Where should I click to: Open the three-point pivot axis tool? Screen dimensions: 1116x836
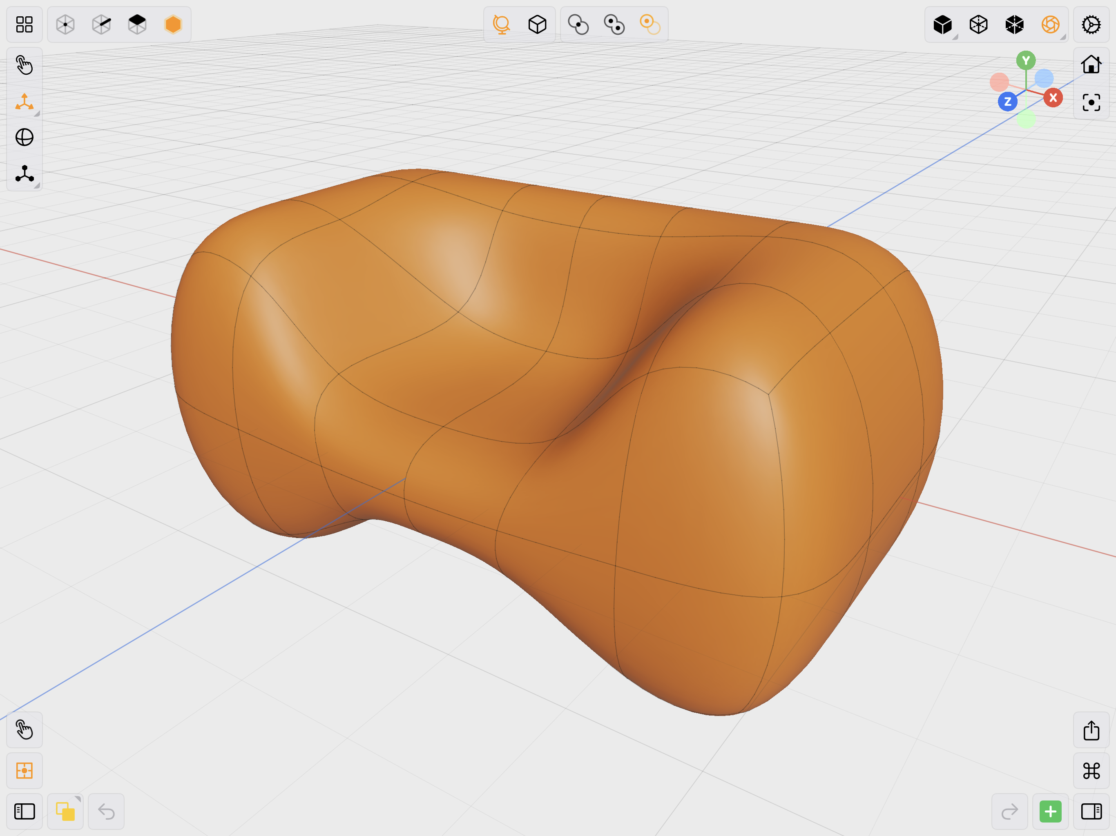[24, 173]
